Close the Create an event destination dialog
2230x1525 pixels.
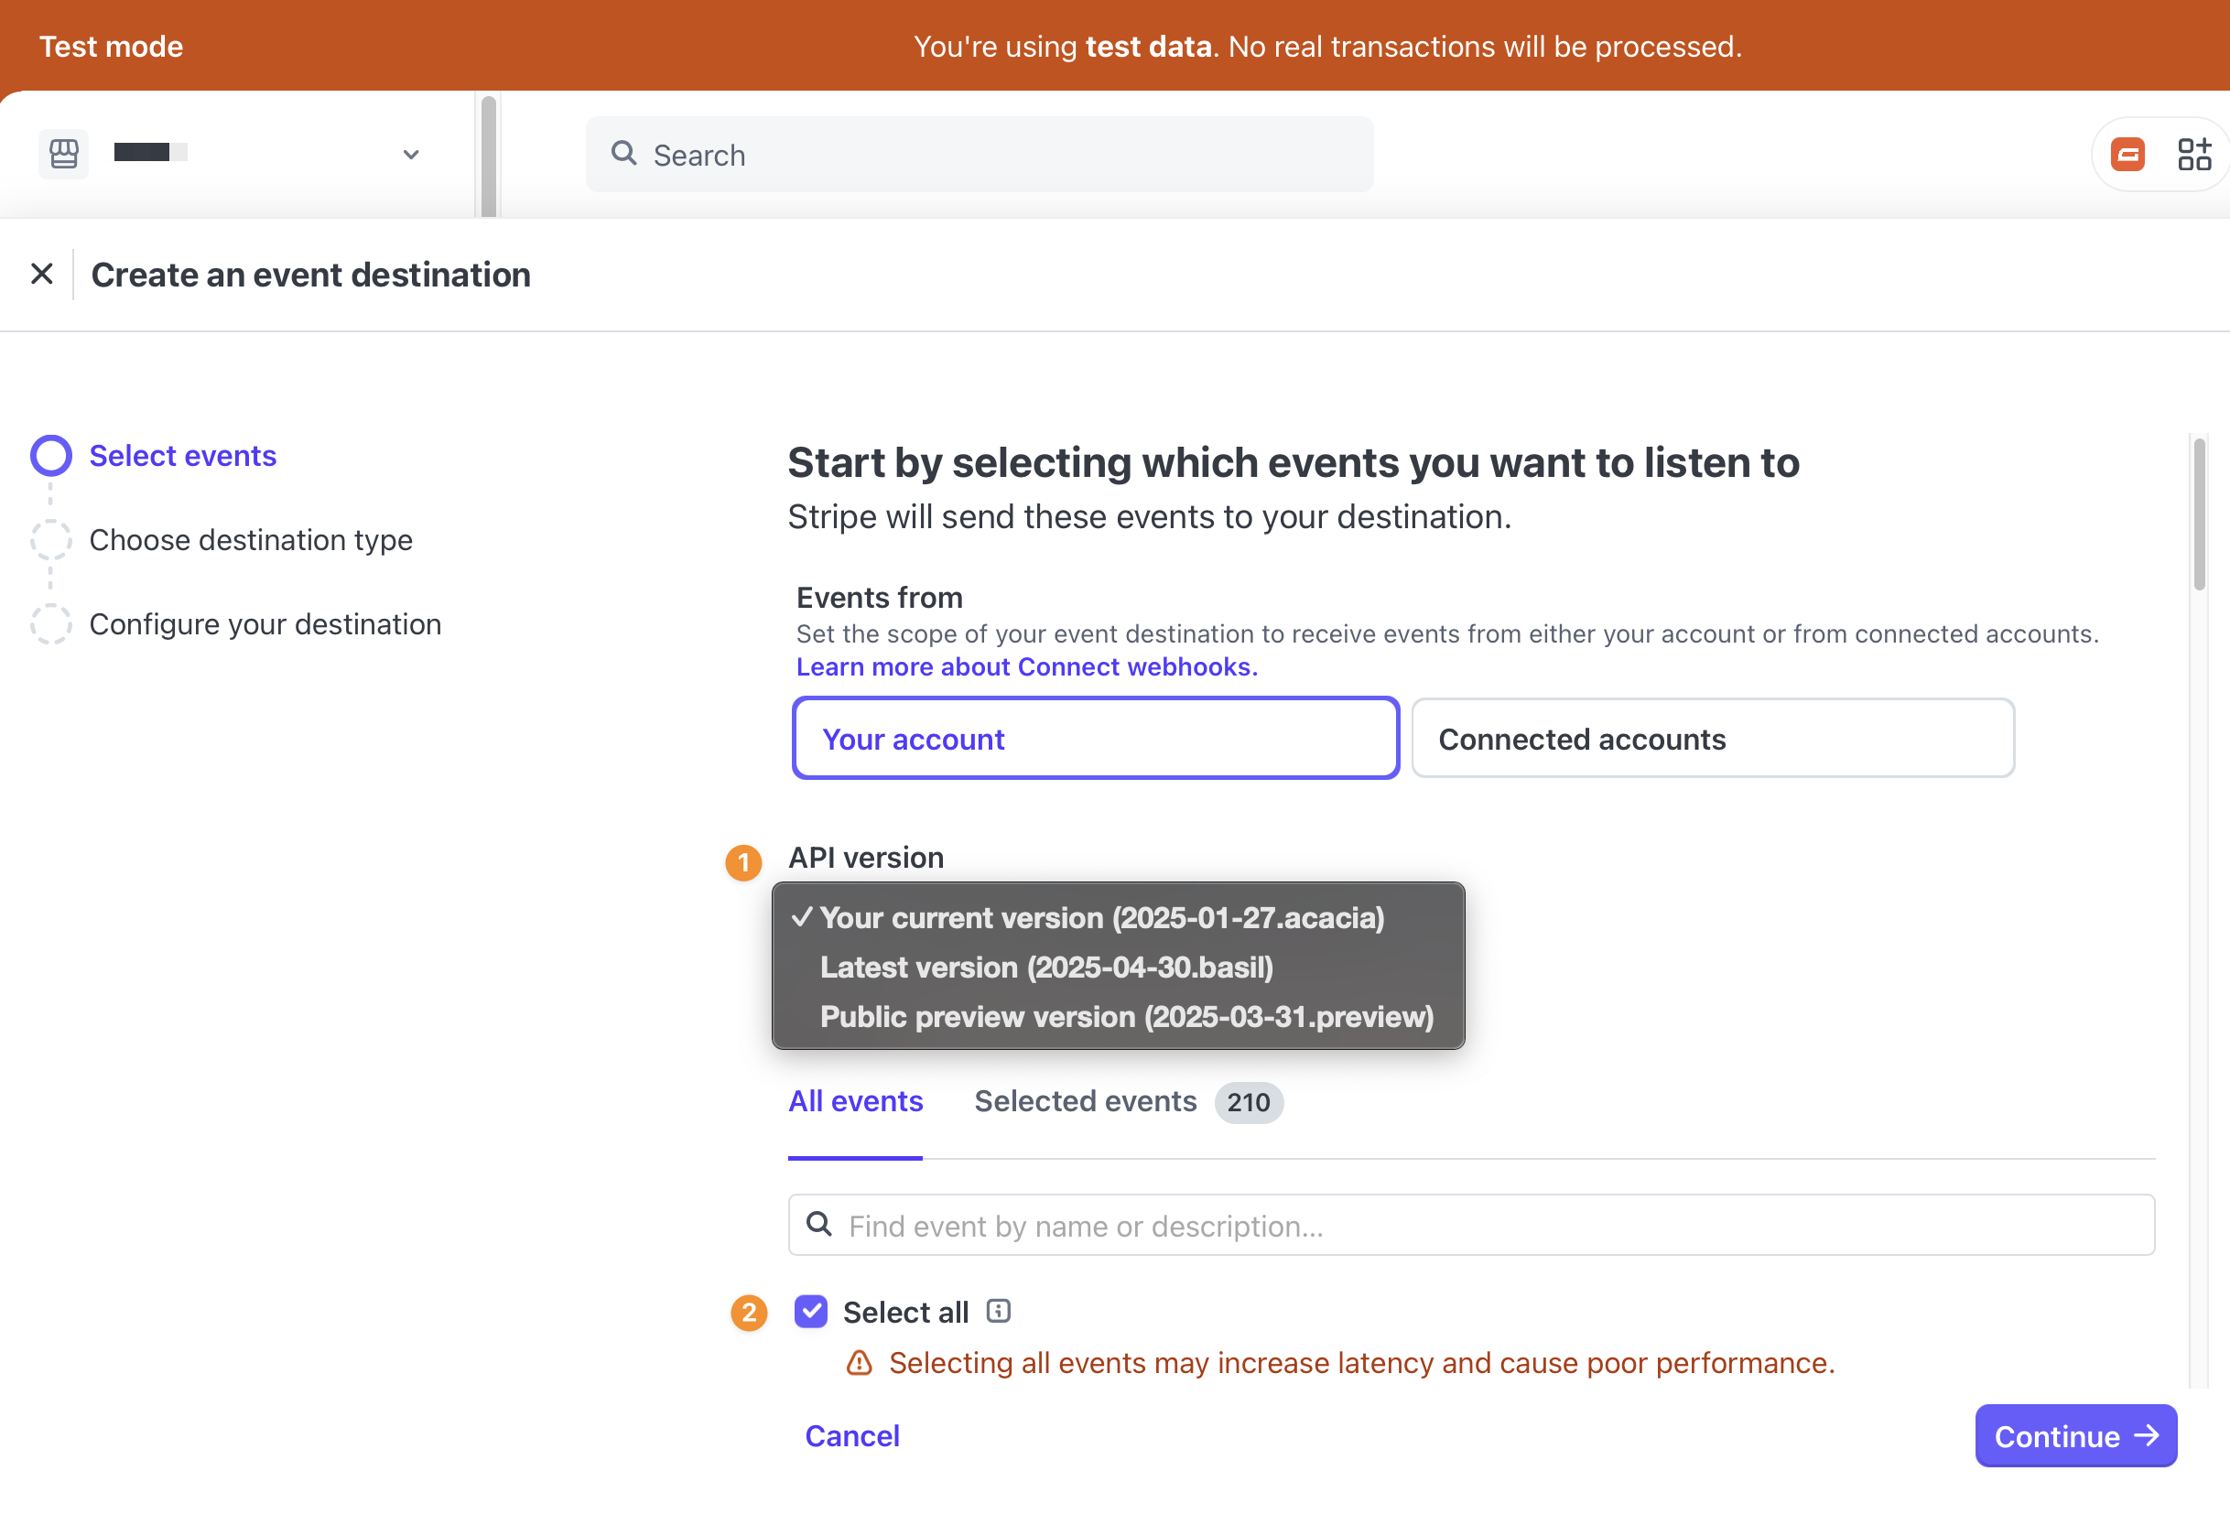(x=41, y=275)
